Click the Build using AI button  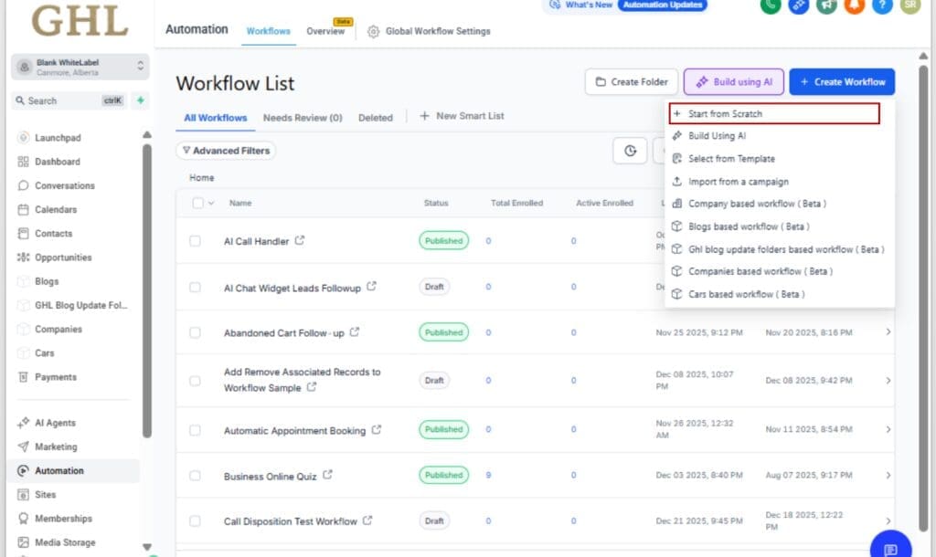733,81
